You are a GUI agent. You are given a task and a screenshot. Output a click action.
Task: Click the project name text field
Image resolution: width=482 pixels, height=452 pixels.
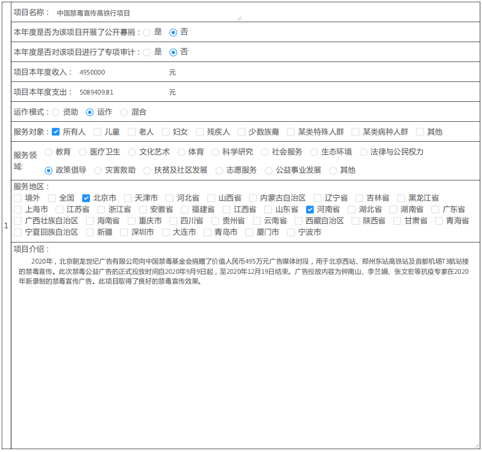point(148,13)
